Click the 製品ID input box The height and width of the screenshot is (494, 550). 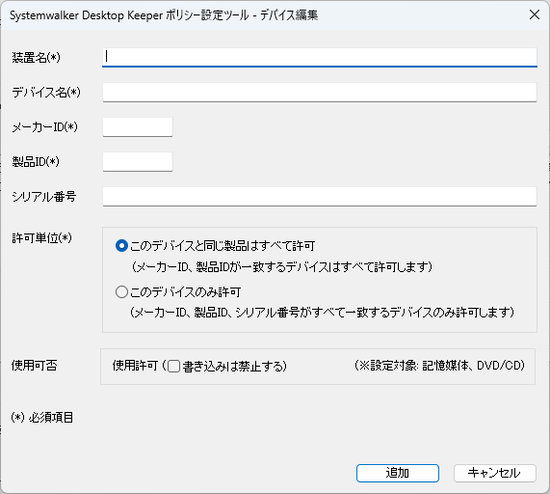138,162
